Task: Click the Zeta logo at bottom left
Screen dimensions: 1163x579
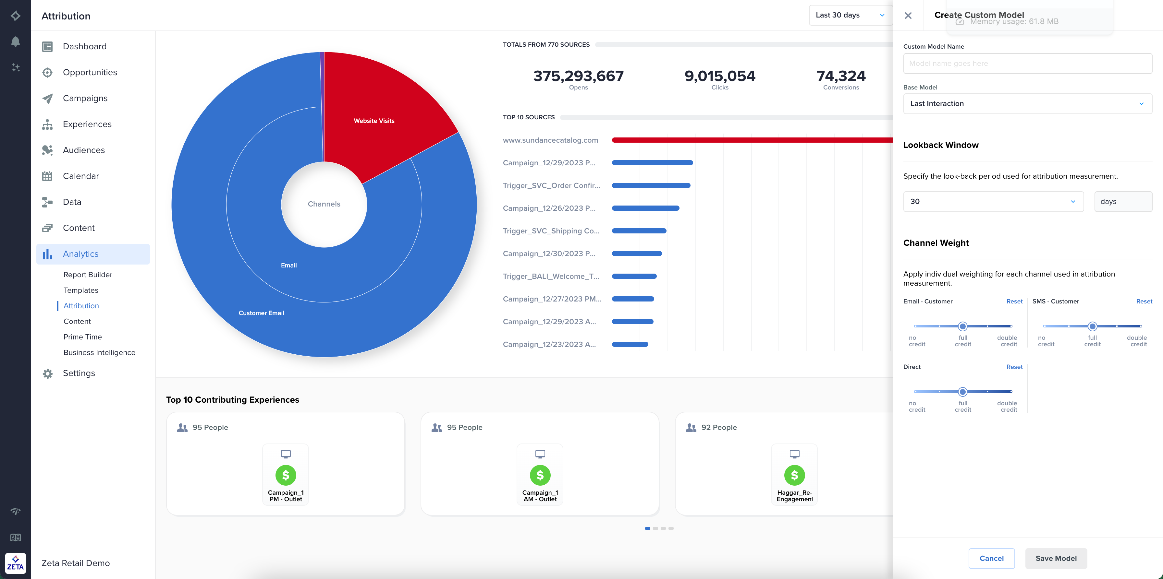Action: point(15,563)
